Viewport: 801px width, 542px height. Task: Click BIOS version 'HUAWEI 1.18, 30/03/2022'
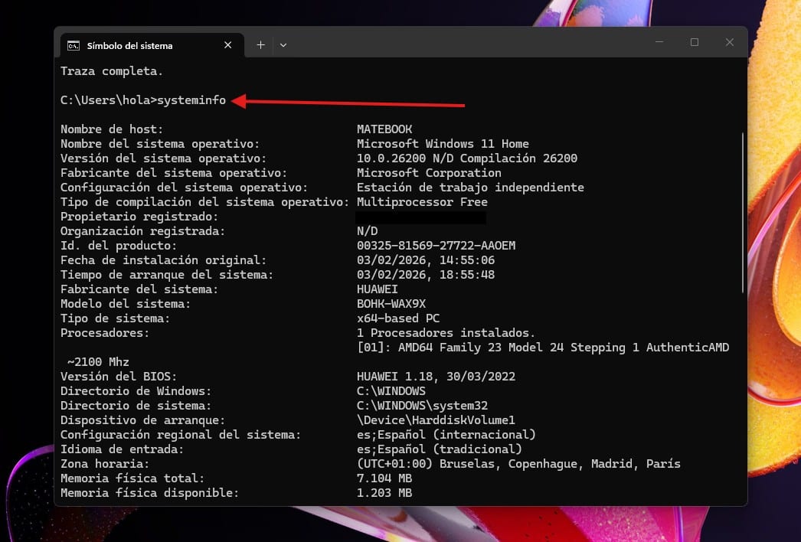click(436, 377)
